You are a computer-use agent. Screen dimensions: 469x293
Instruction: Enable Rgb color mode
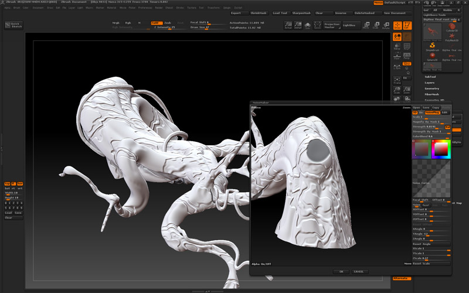click(x=128, y=23)
